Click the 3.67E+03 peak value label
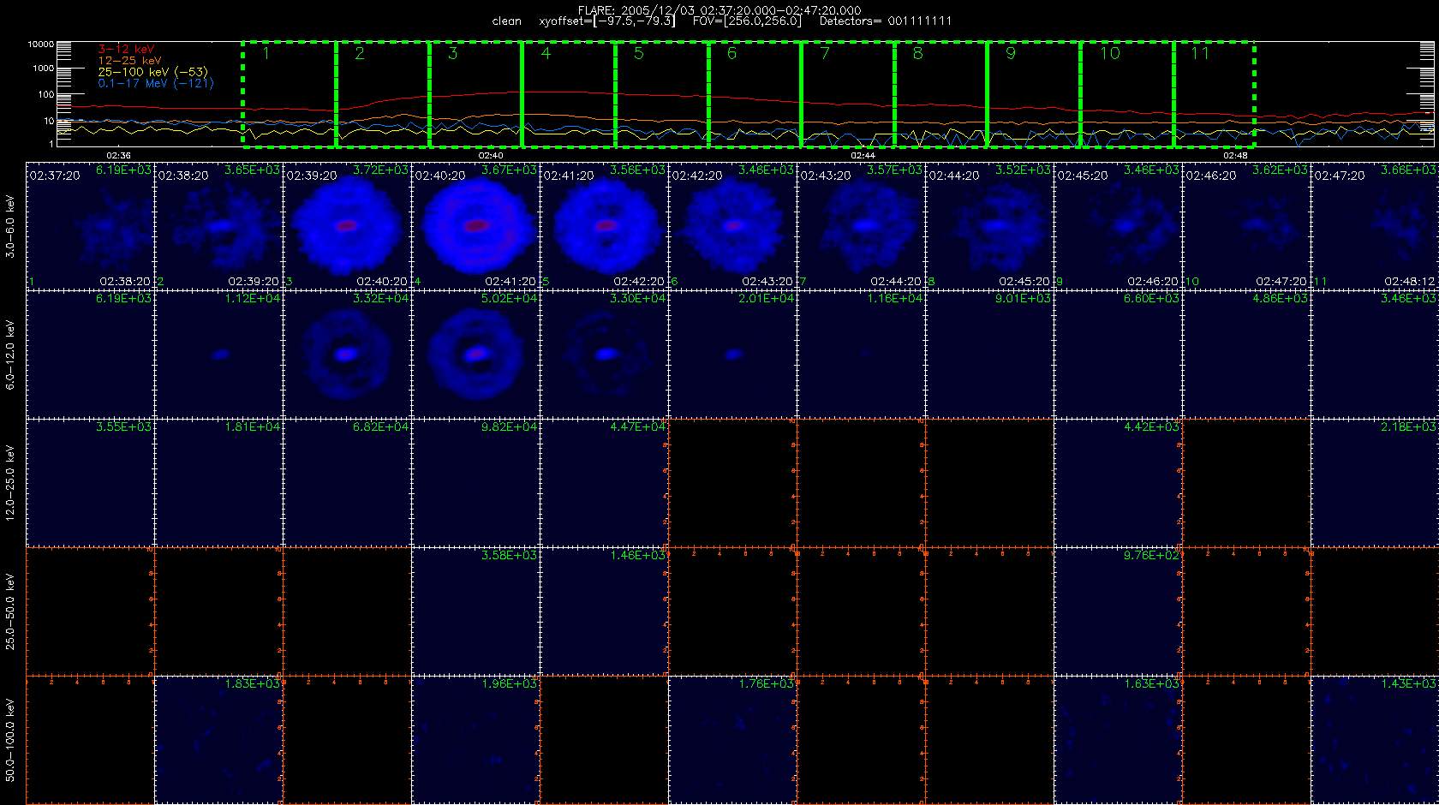 [509, 170]
